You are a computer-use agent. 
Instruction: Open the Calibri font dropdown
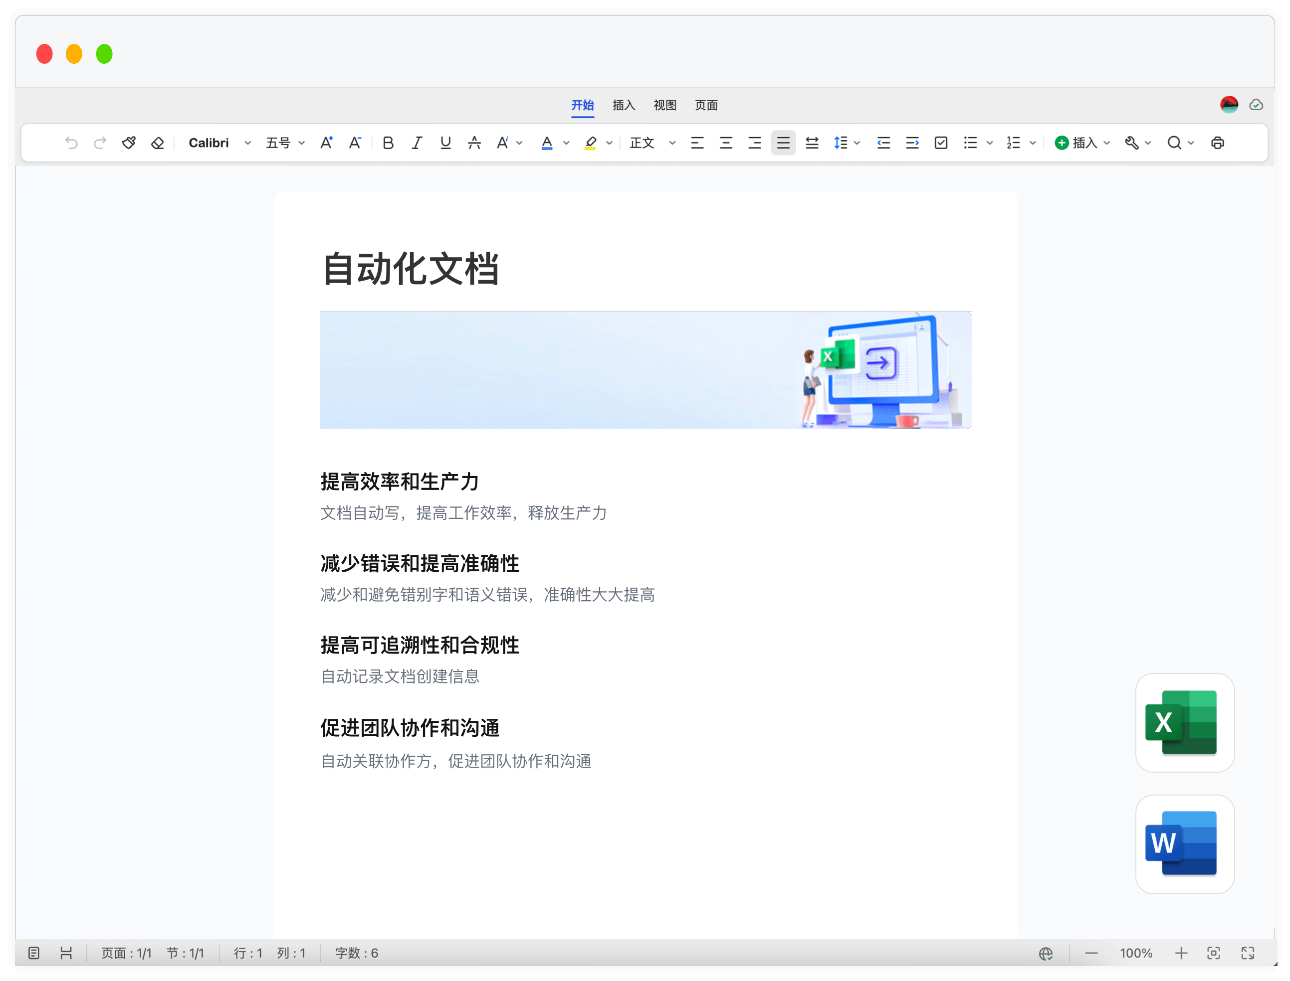(219, 143)
